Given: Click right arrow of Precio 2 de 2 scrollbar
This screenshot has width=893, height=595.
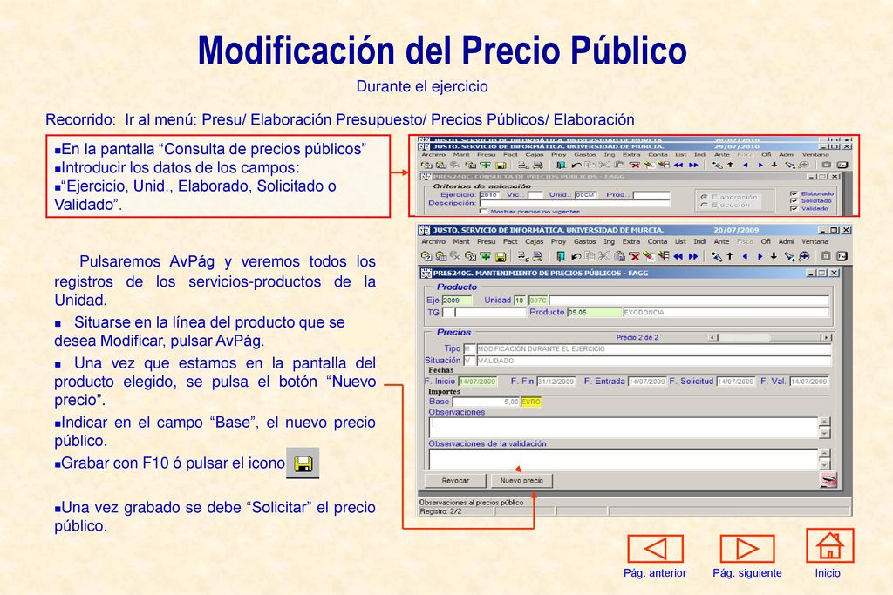Looking at the screenshot, I should [826, 337].
